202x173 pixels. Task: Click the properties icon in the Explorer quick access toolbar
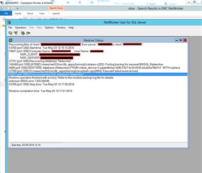pos(9,9)
